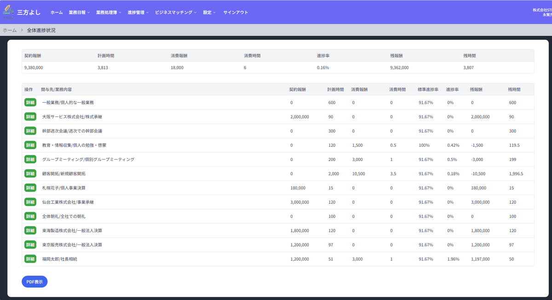
Task: Click the ホーム breadcrumb link
Action: [10, 30]
